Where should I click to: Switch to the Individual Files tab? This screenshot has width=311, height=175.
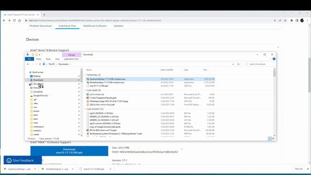pos(67,26)
